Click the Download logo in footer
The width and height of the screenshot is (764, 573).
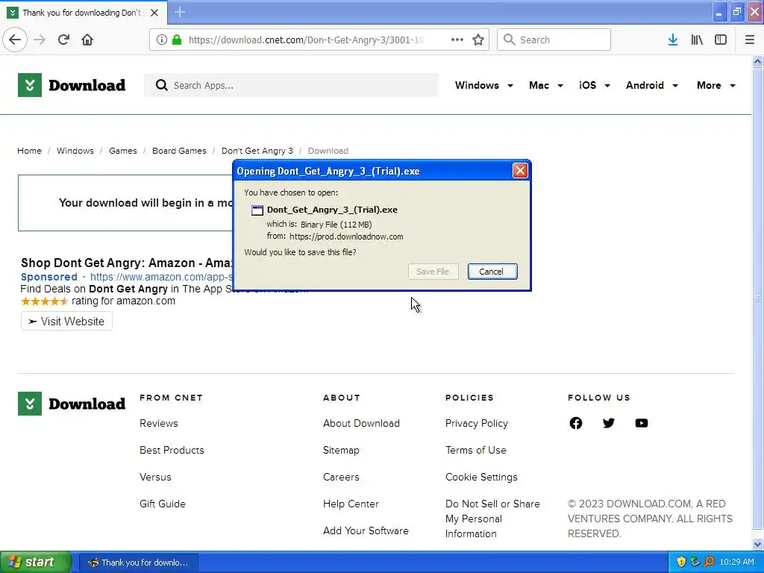72,404
